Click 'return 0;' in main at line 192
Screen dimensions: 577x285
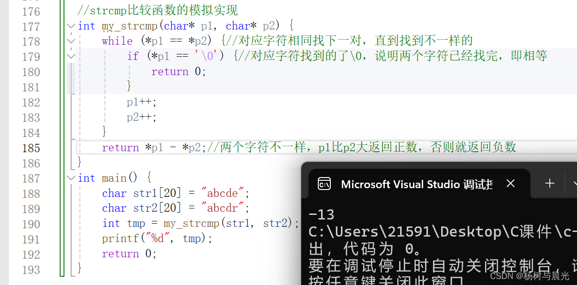(x=130, y=254)
